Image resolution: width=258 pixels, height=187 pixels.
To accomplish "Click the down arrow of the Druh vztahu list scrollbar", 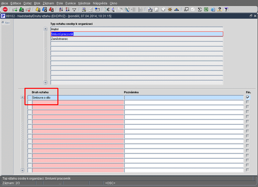I will (22, 170).
